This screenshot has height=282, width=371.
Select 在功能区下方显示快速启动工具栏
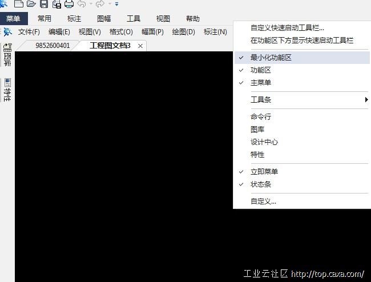[x=302, y=40]
